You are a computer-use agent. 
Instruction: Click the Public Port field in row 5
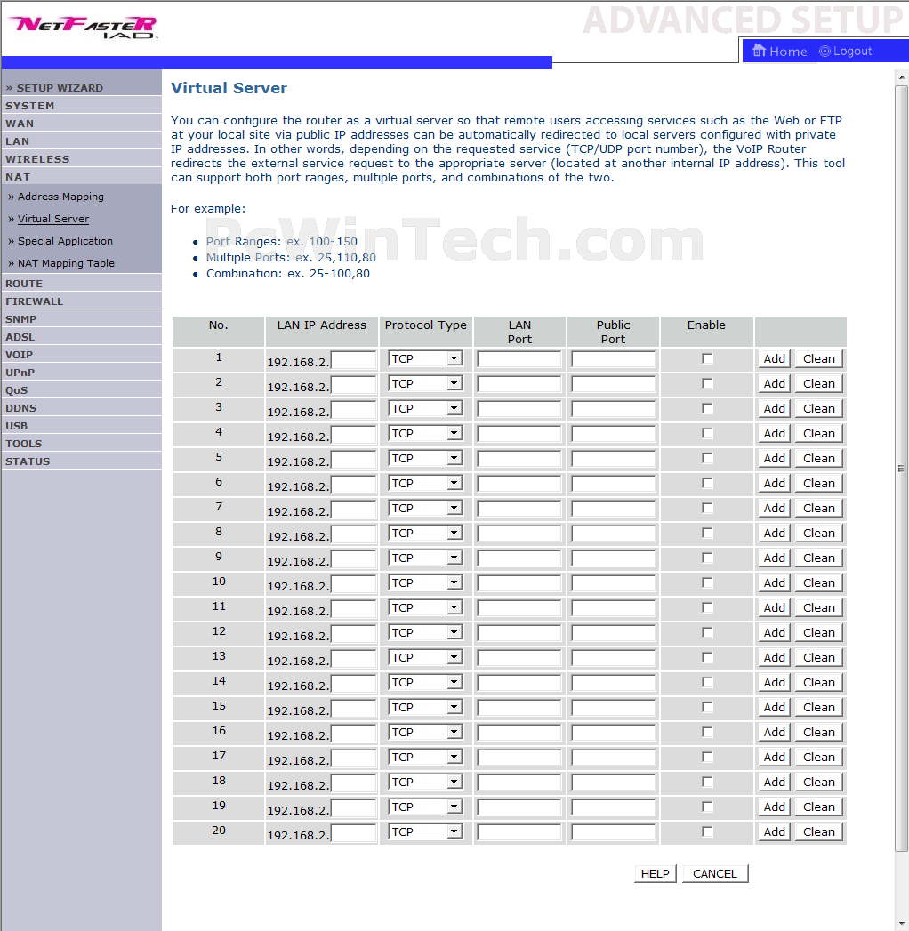[x=614, y=459]
